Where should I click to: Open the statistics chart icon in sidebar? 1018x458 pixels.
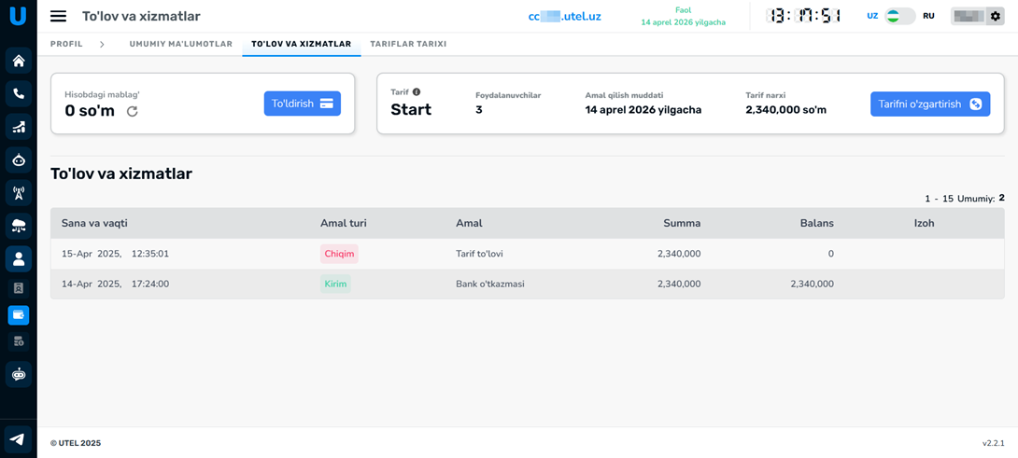click(x=18, y=127)
